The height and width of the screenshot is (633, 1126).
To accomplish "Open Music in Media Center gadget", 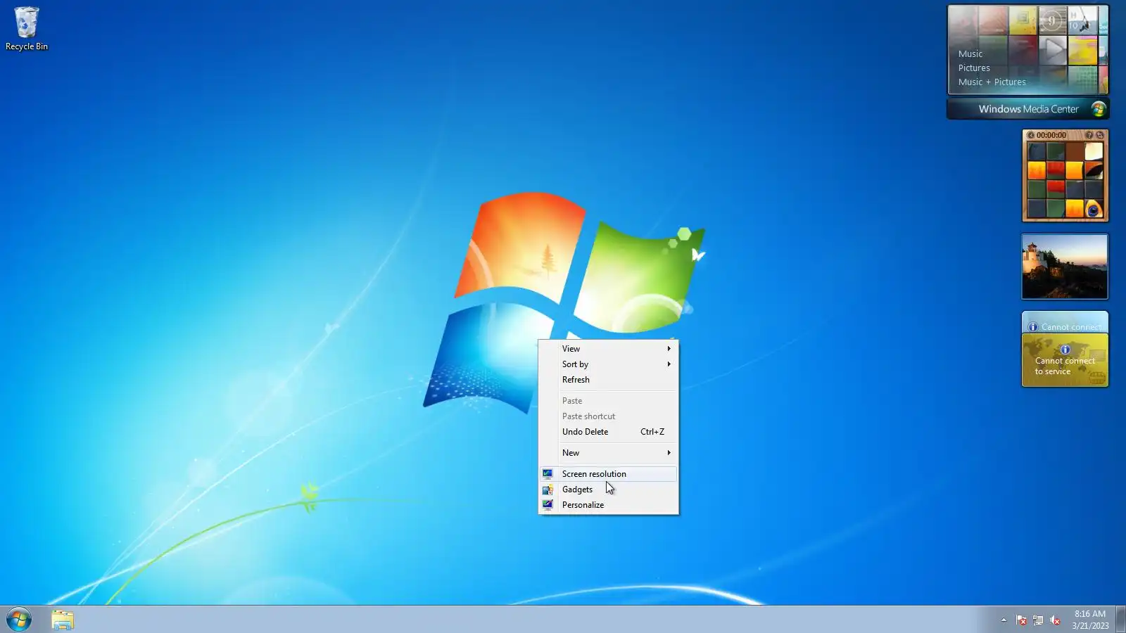I will tap(970, 54).
